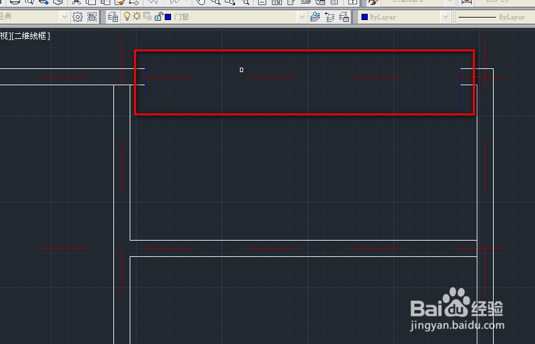Open the ByLayer linetype control
Viewport: 535px width, 344px height.
(x=494, y=17)
